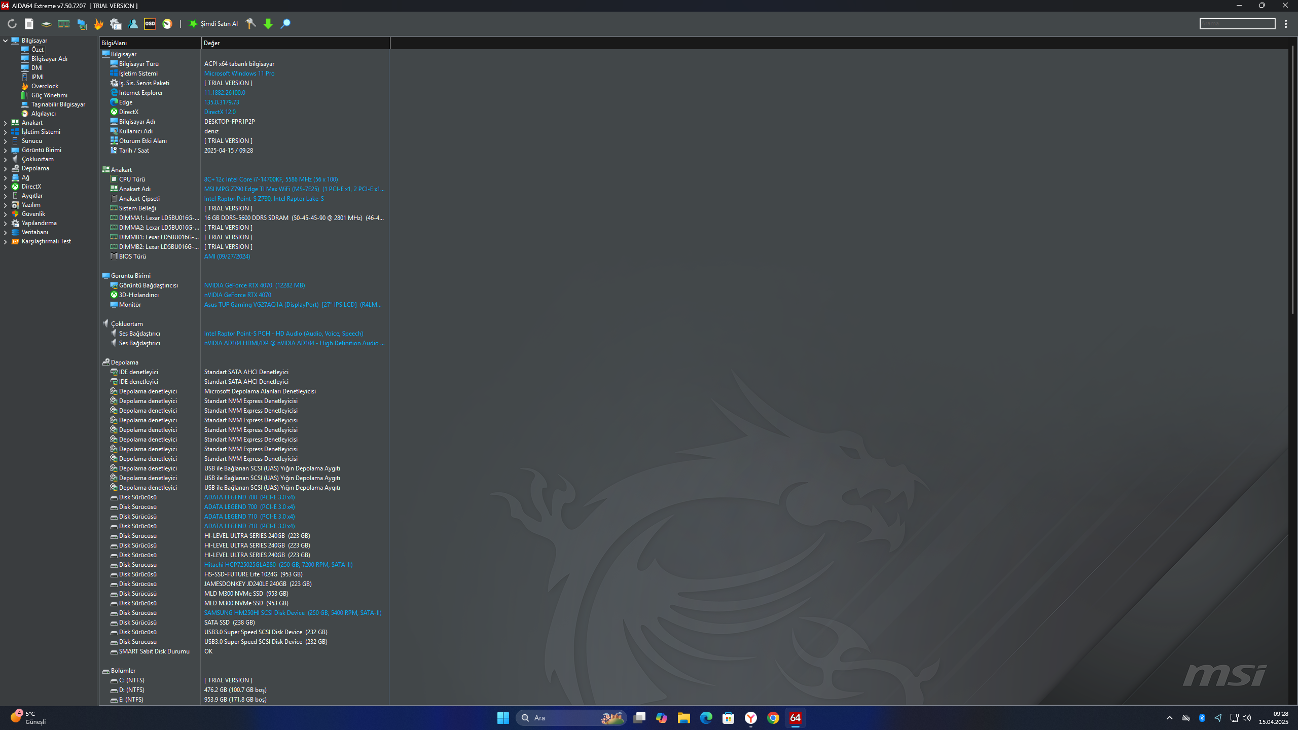1298x730 pixels.
Task: Click the Şimdi Satın Al button
Action: tap(213, 24)
